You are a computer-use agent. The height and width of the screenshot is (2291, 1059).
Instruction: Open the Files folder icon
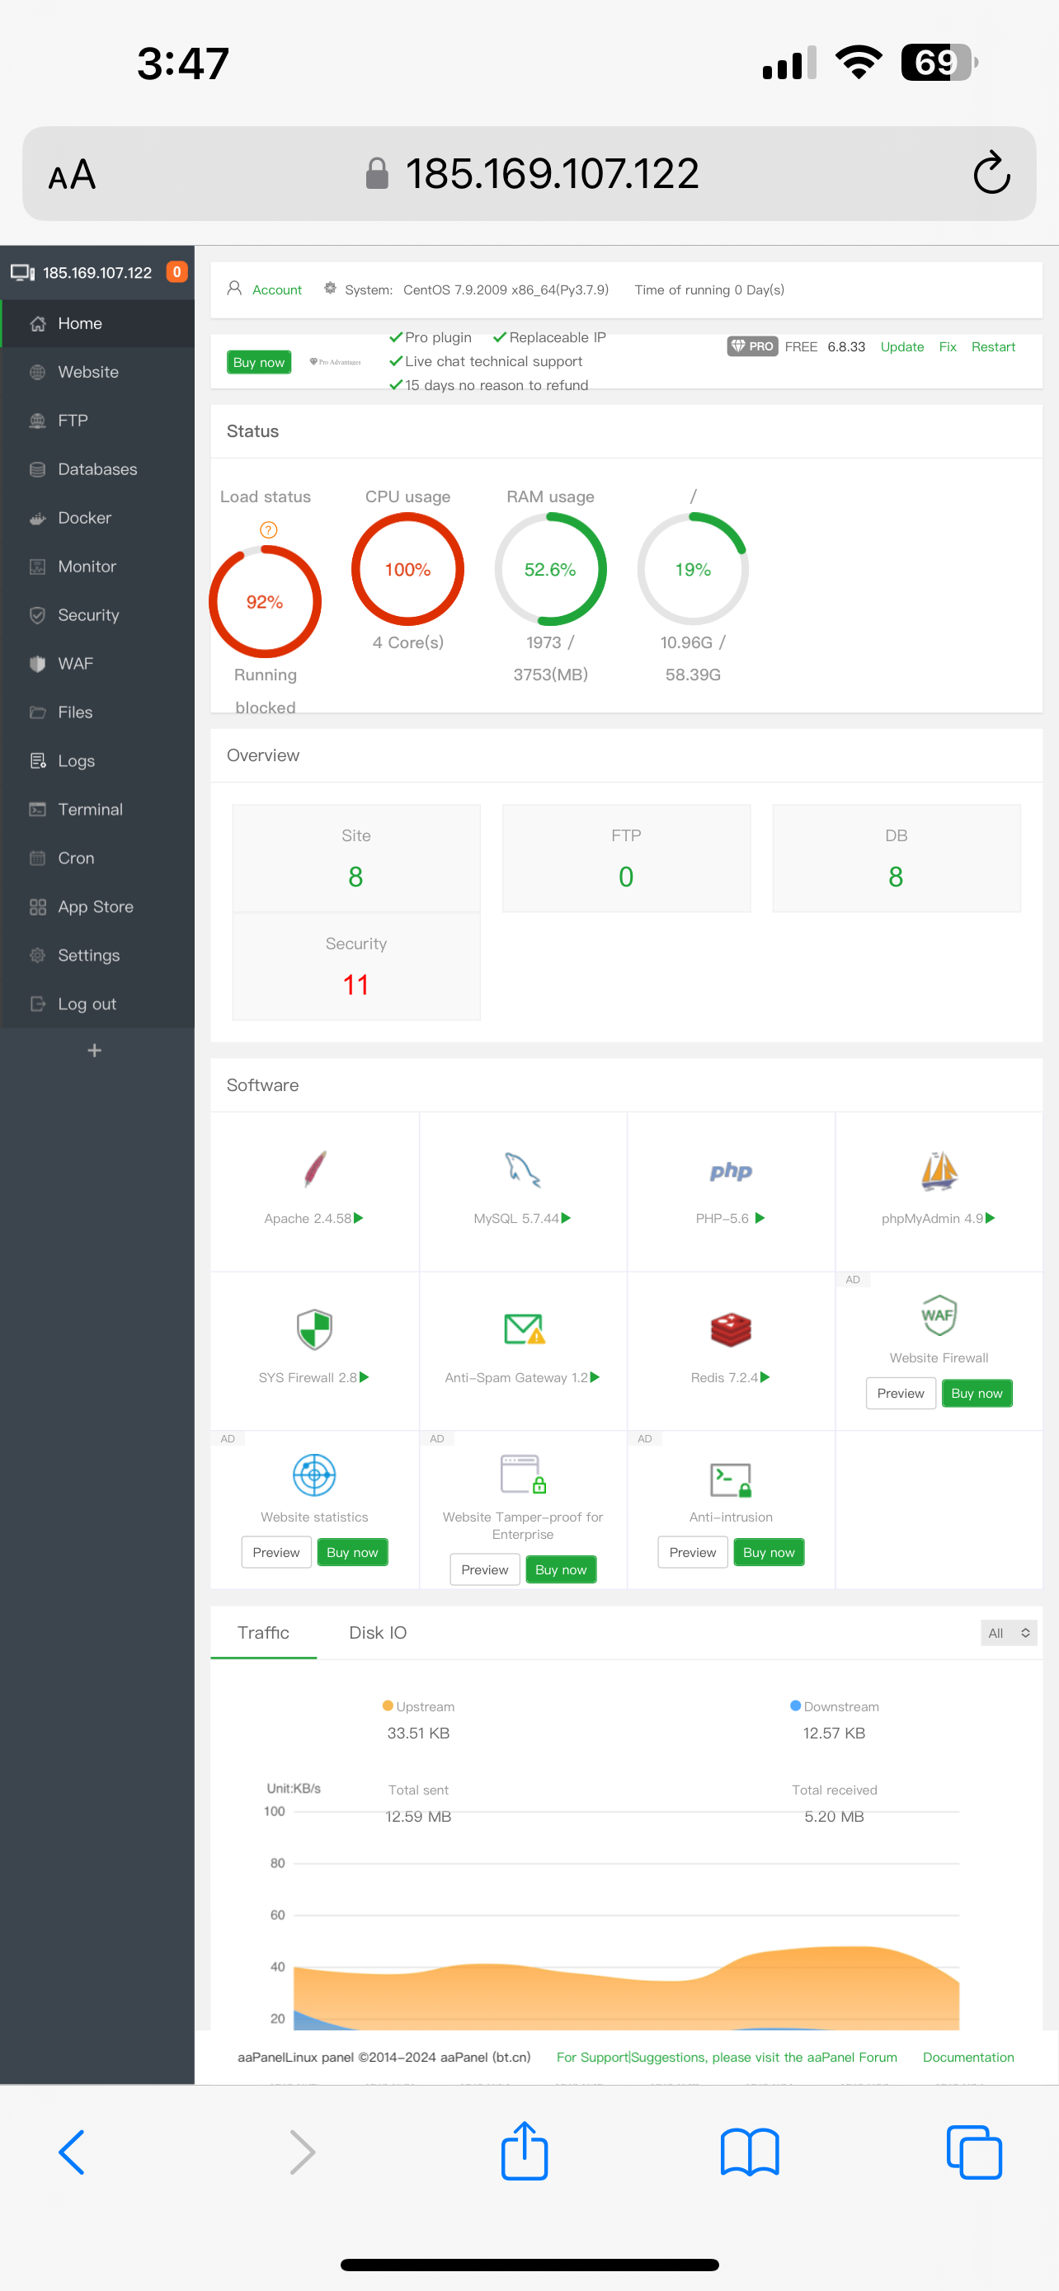[x=37, y=713]
